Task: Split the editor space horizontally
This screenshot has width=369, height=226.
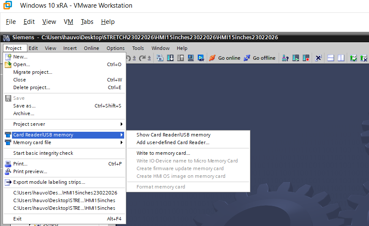Action: [x=331, y=58]
